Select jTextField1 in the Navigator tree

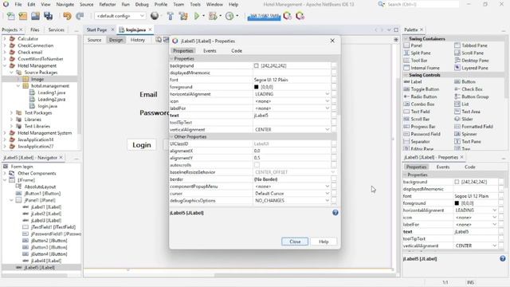click(x=49, y=227)
